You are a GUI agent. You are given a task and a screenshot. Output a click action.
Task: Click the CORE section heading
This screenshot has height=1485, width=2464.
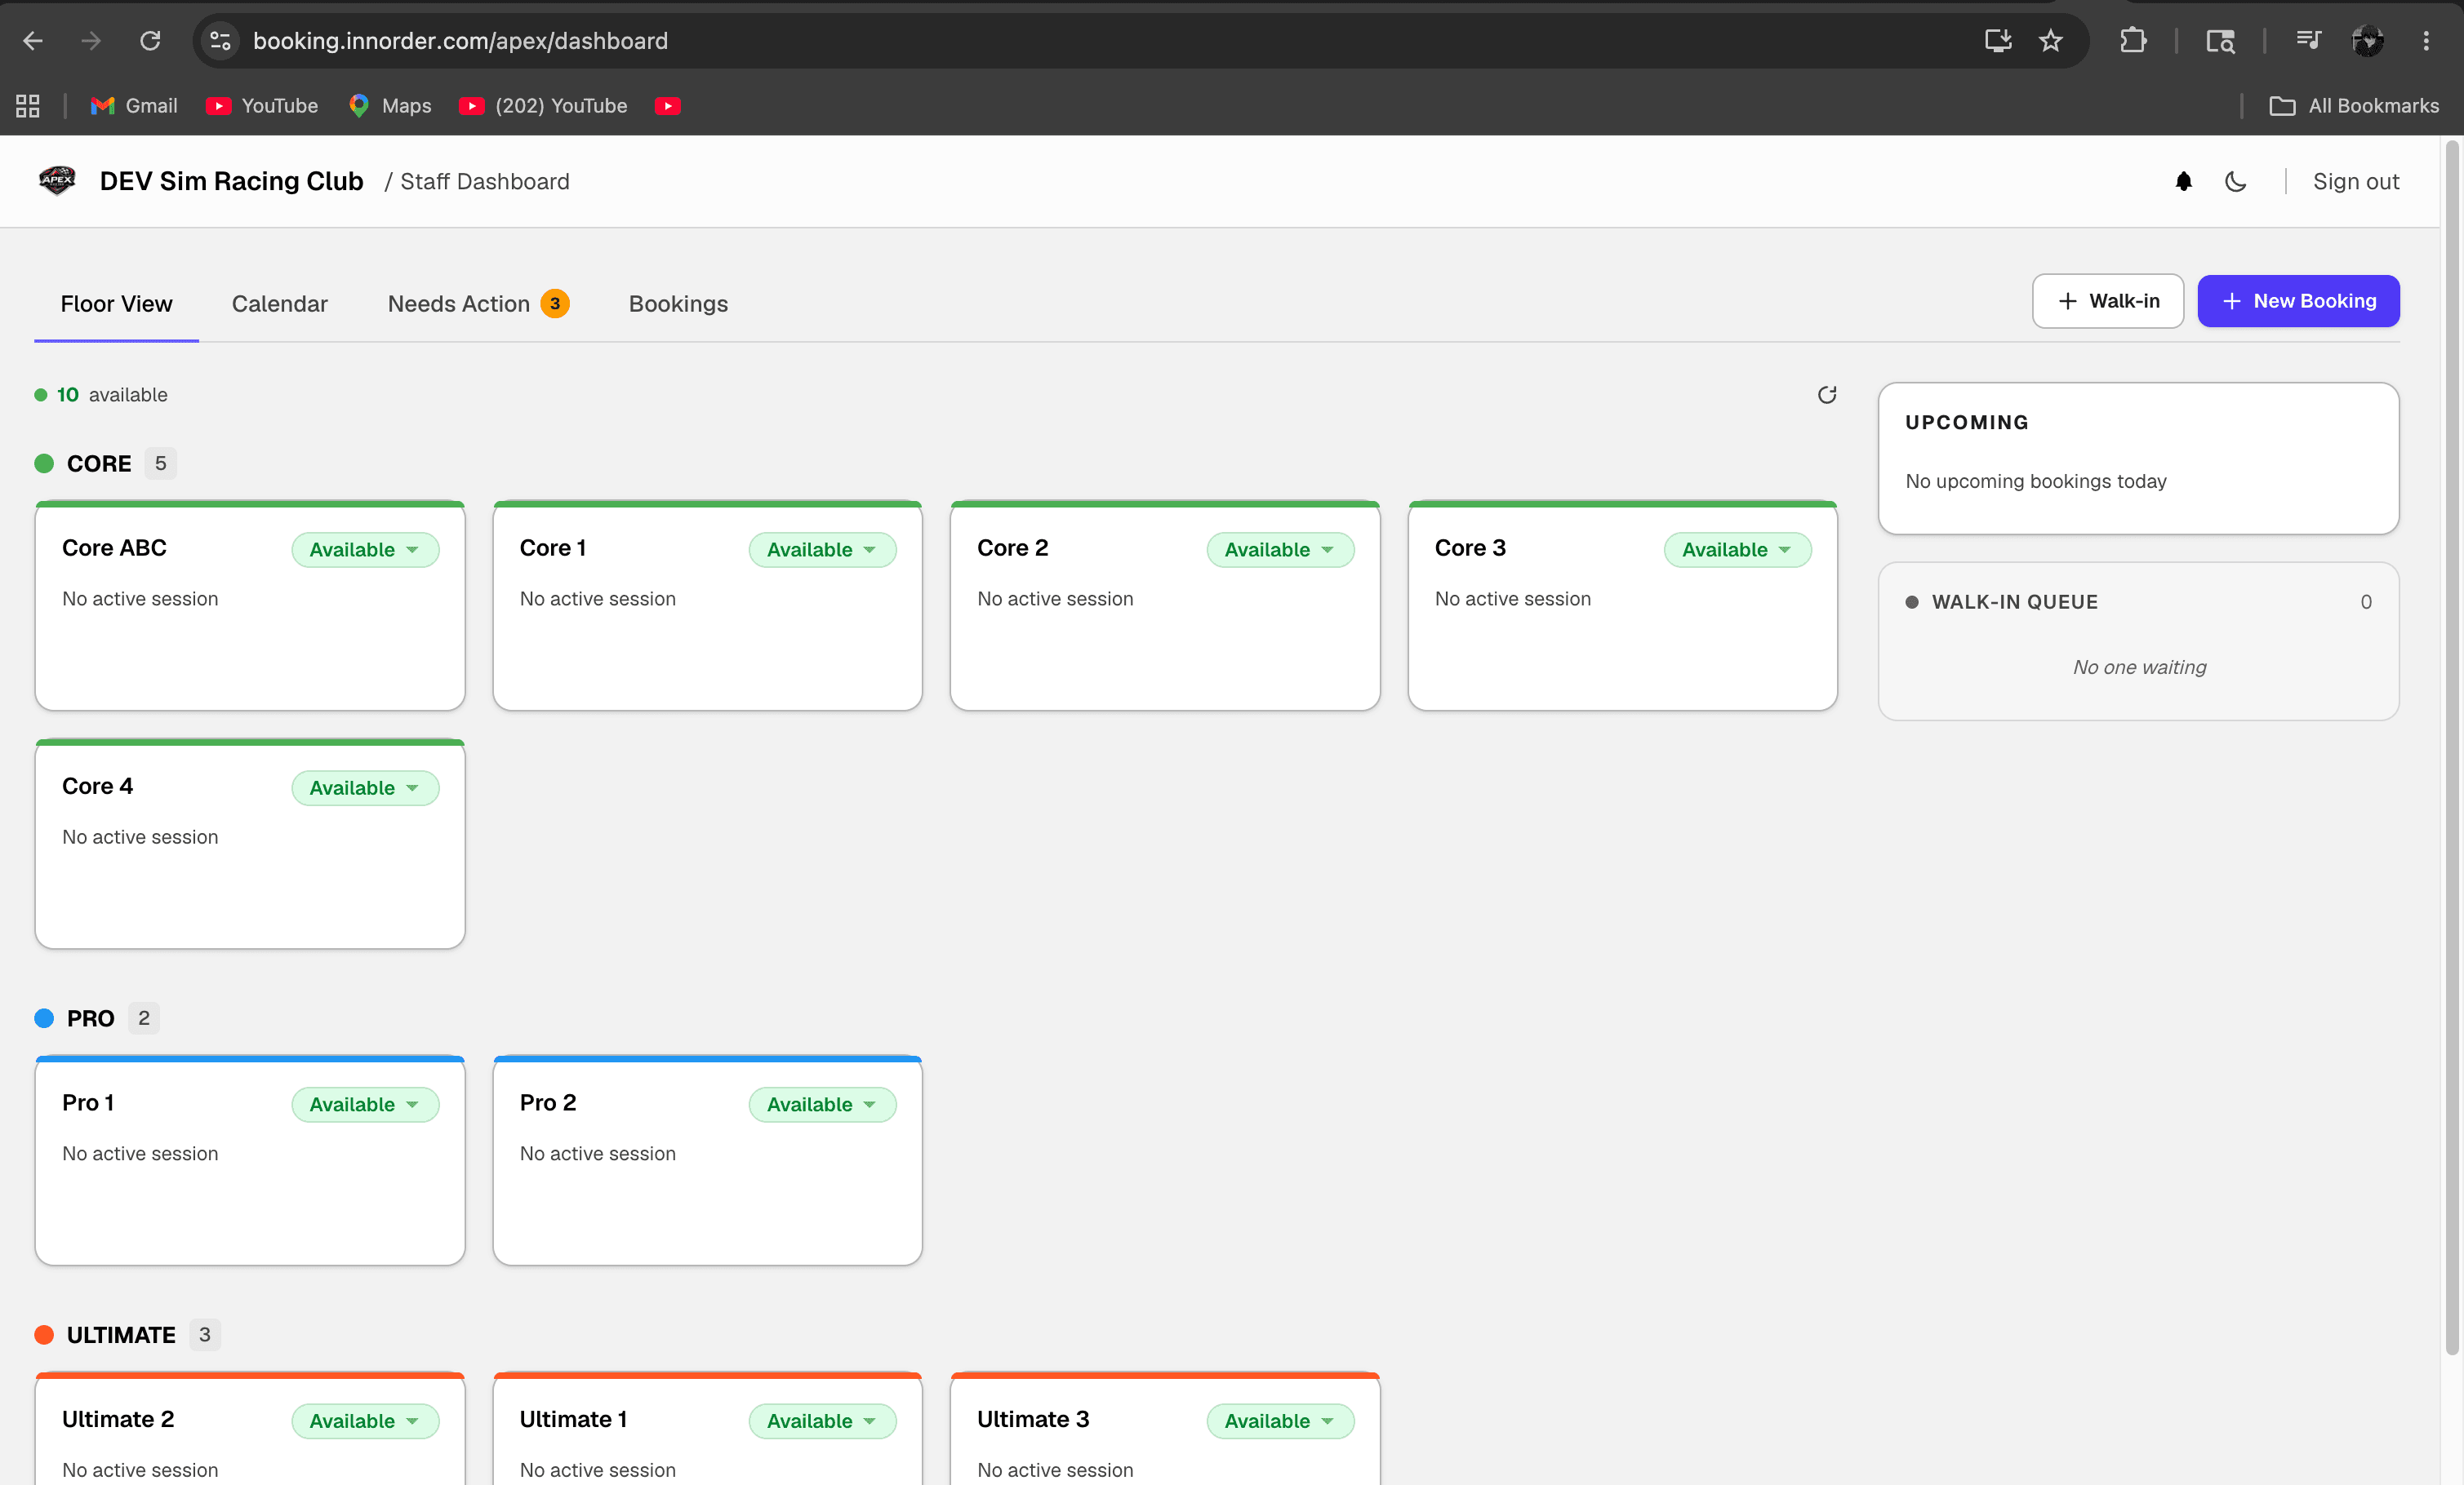point(99,463)
